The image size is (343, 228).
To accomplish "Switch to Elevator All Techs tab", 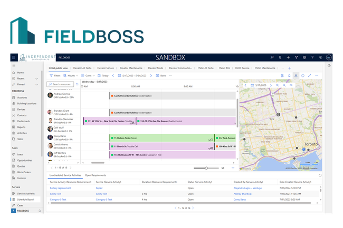I will (x=82, y=68).
